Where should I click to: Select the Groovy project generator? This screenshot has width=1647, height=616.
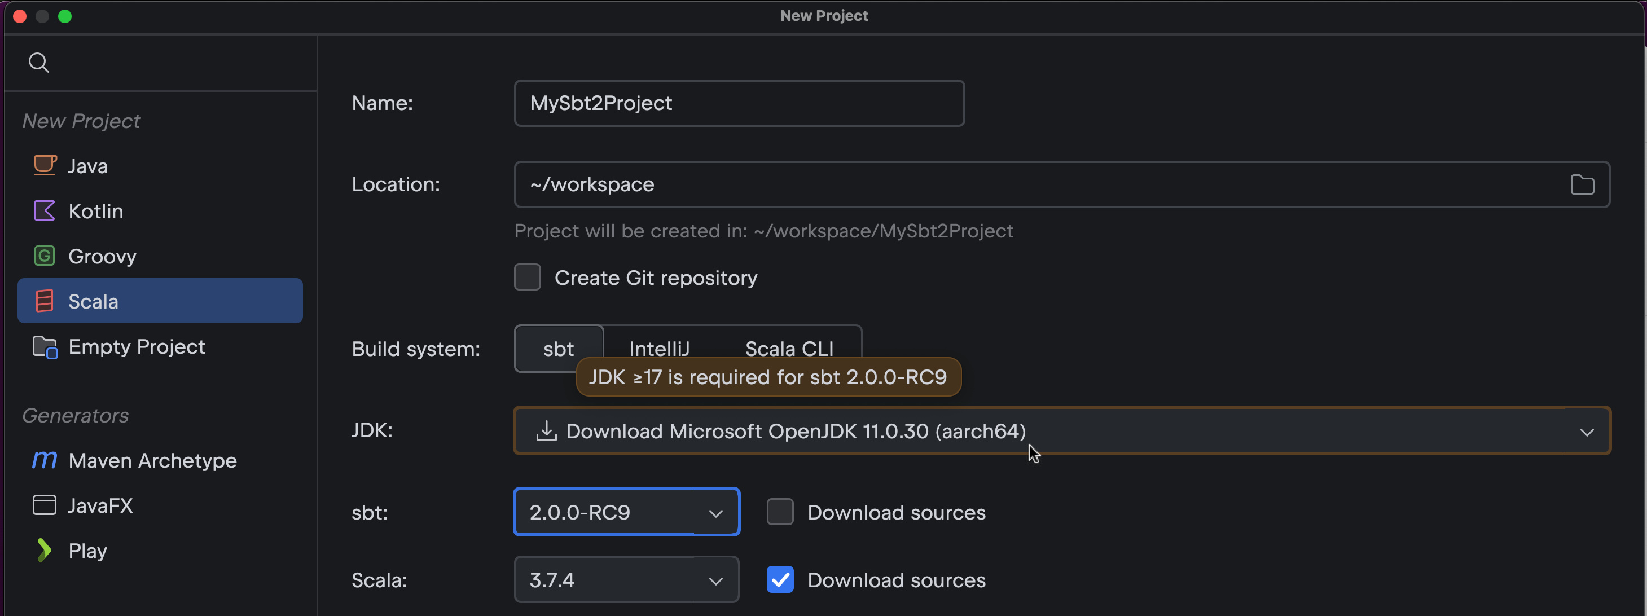pos(102,256)
